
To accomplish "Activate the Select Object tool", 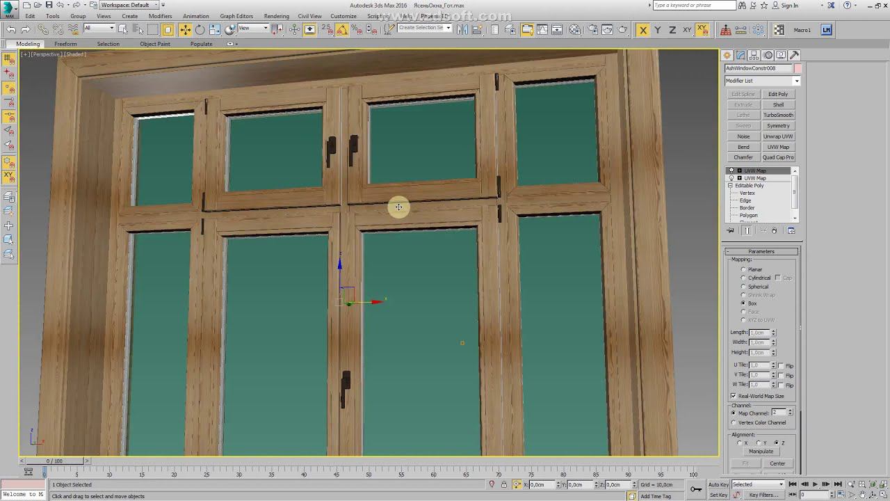I will pyautogui.click(x=123, y=30).
